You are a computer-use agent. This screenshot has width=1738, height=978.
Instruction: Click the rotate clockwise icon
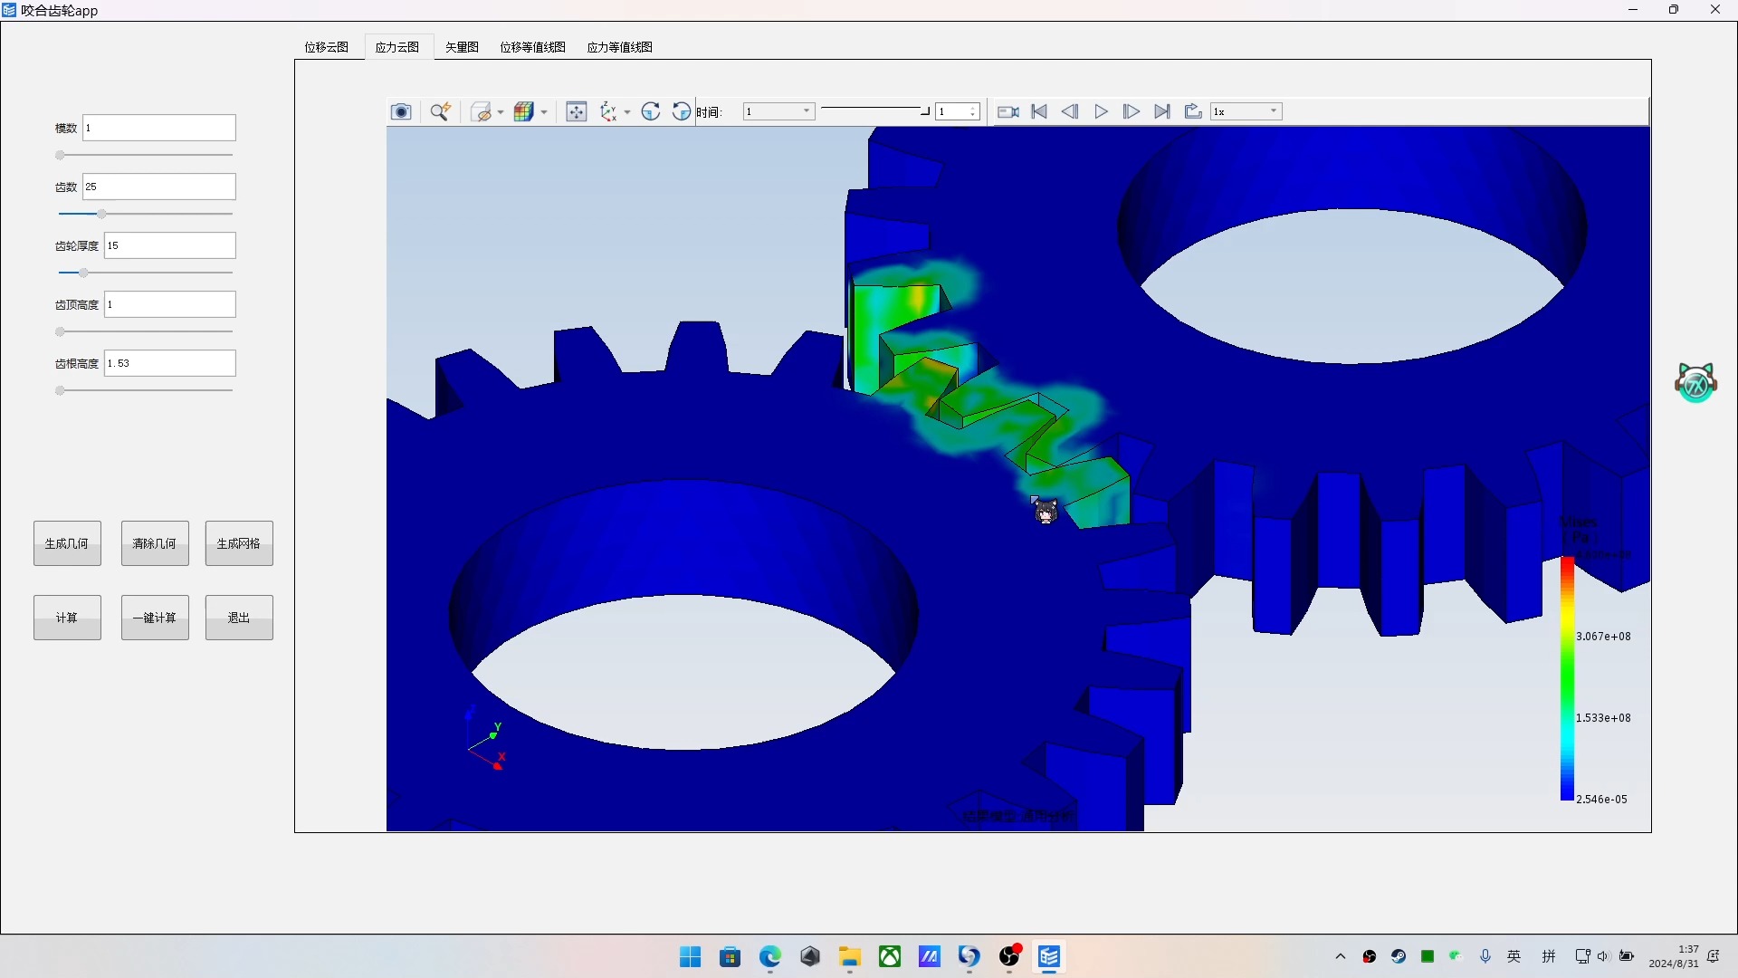(651, 111)
